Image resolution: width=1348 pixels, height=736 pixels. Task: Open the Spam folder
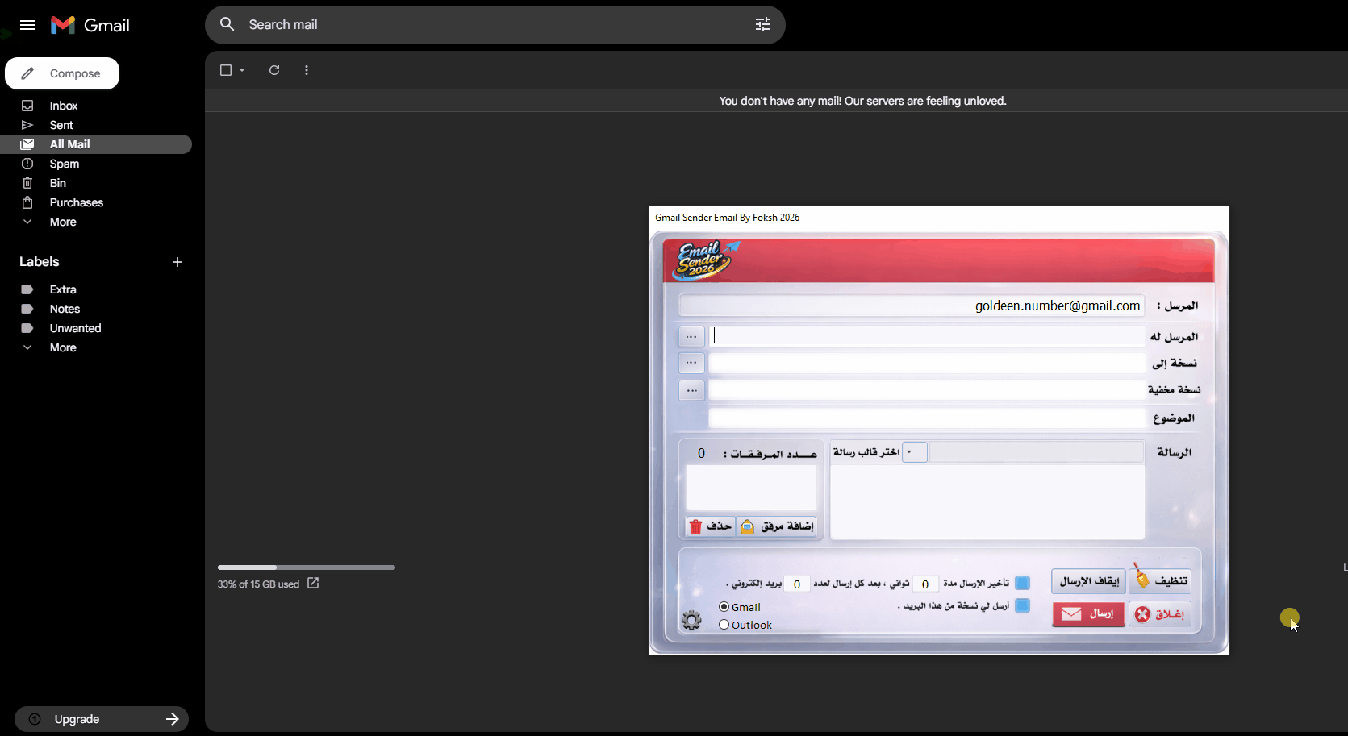point(65,164)
